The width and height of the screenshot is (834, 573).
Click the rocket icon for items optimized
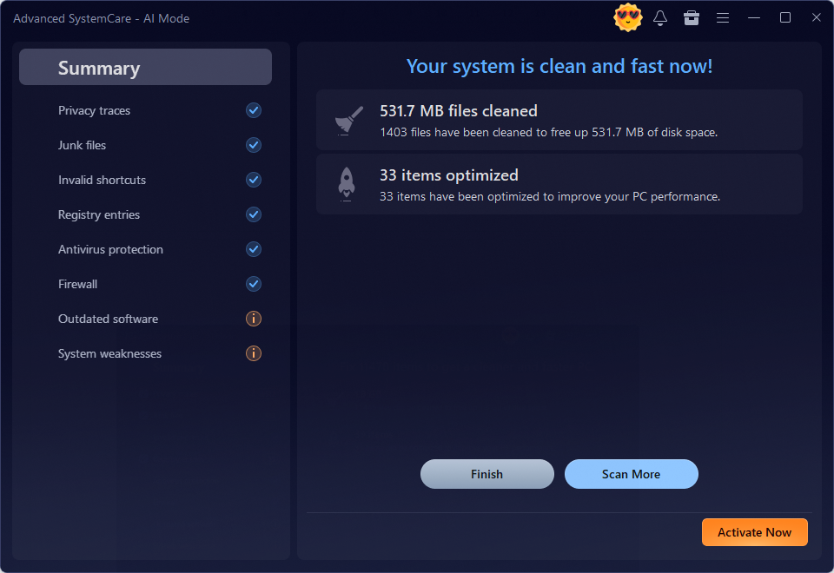347,184
